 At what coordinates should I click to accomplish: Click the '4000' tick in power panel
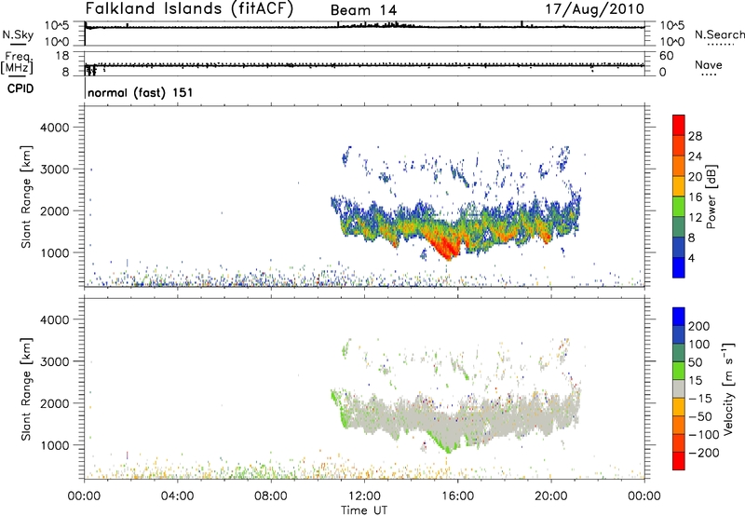click(55, 128)
